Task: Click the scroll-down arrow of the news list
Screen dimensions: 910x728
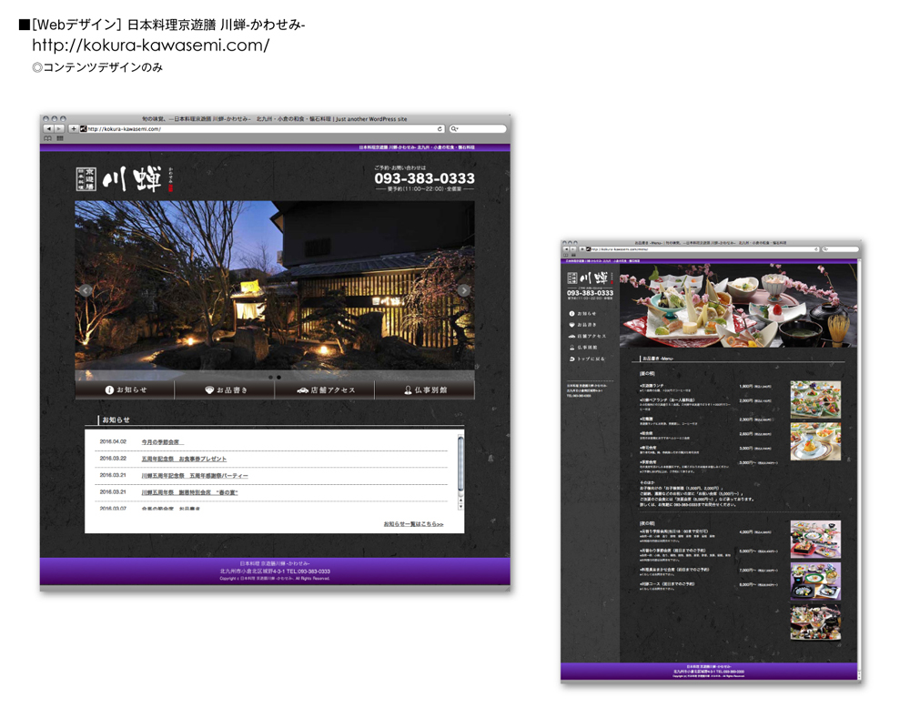Action: click(x=460, y=507)
